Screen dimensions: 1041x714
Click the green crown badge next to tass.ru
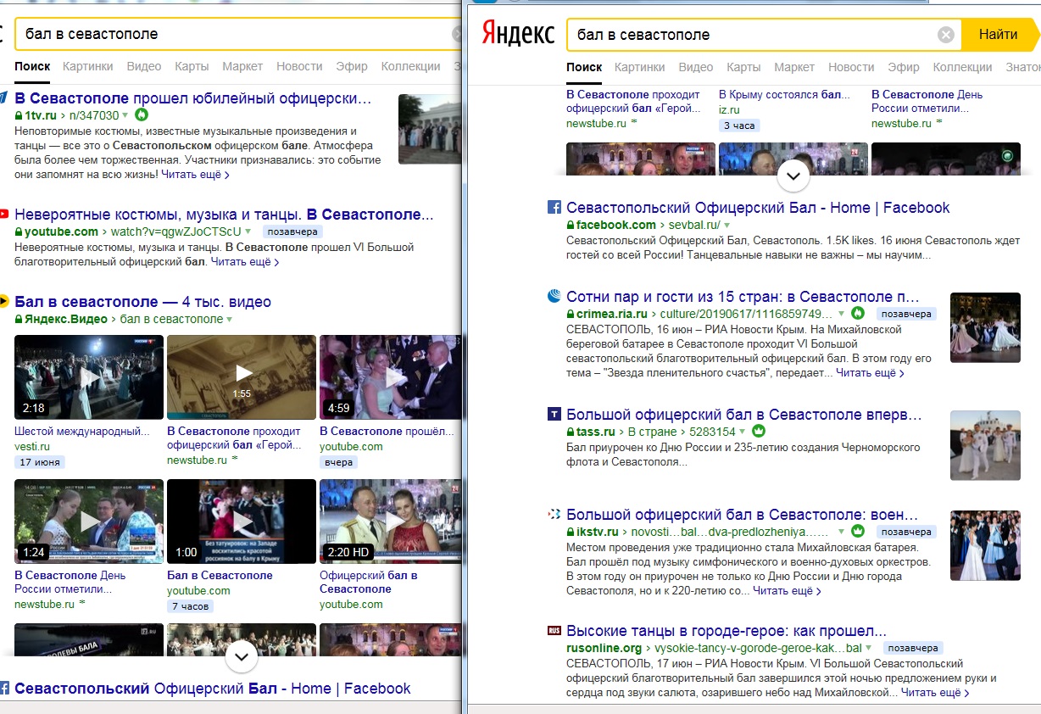759,431
